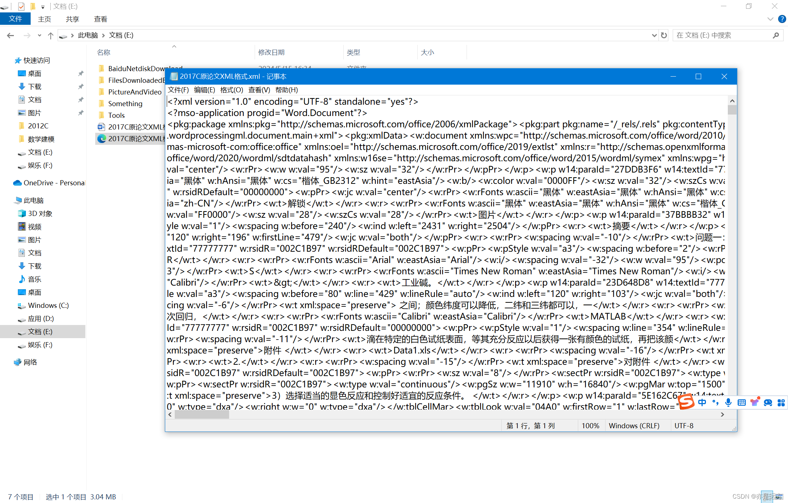This screenshot has width=788, height=503.
Task: Sort by 类型 column header
Action: click(x=353, y=52)
